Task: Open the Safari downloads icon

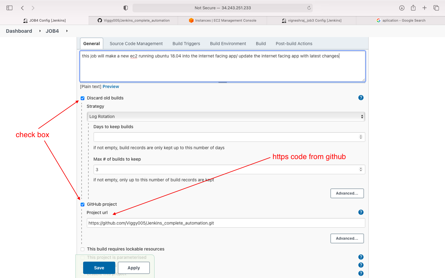Action: (x=402, y=8)
